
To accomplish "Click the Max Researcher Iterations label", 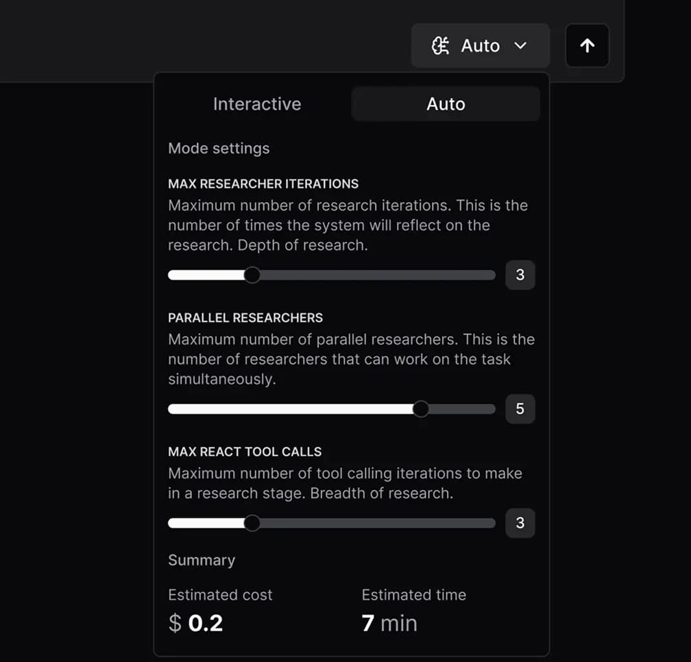I will (263, 184).
